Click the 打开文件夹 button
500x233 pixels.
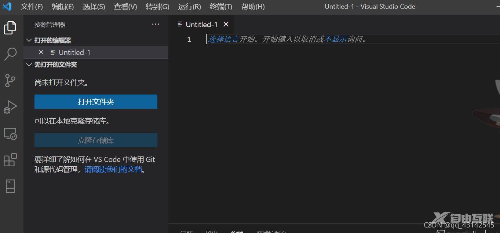pyautogui.click(x=96, y=102)
